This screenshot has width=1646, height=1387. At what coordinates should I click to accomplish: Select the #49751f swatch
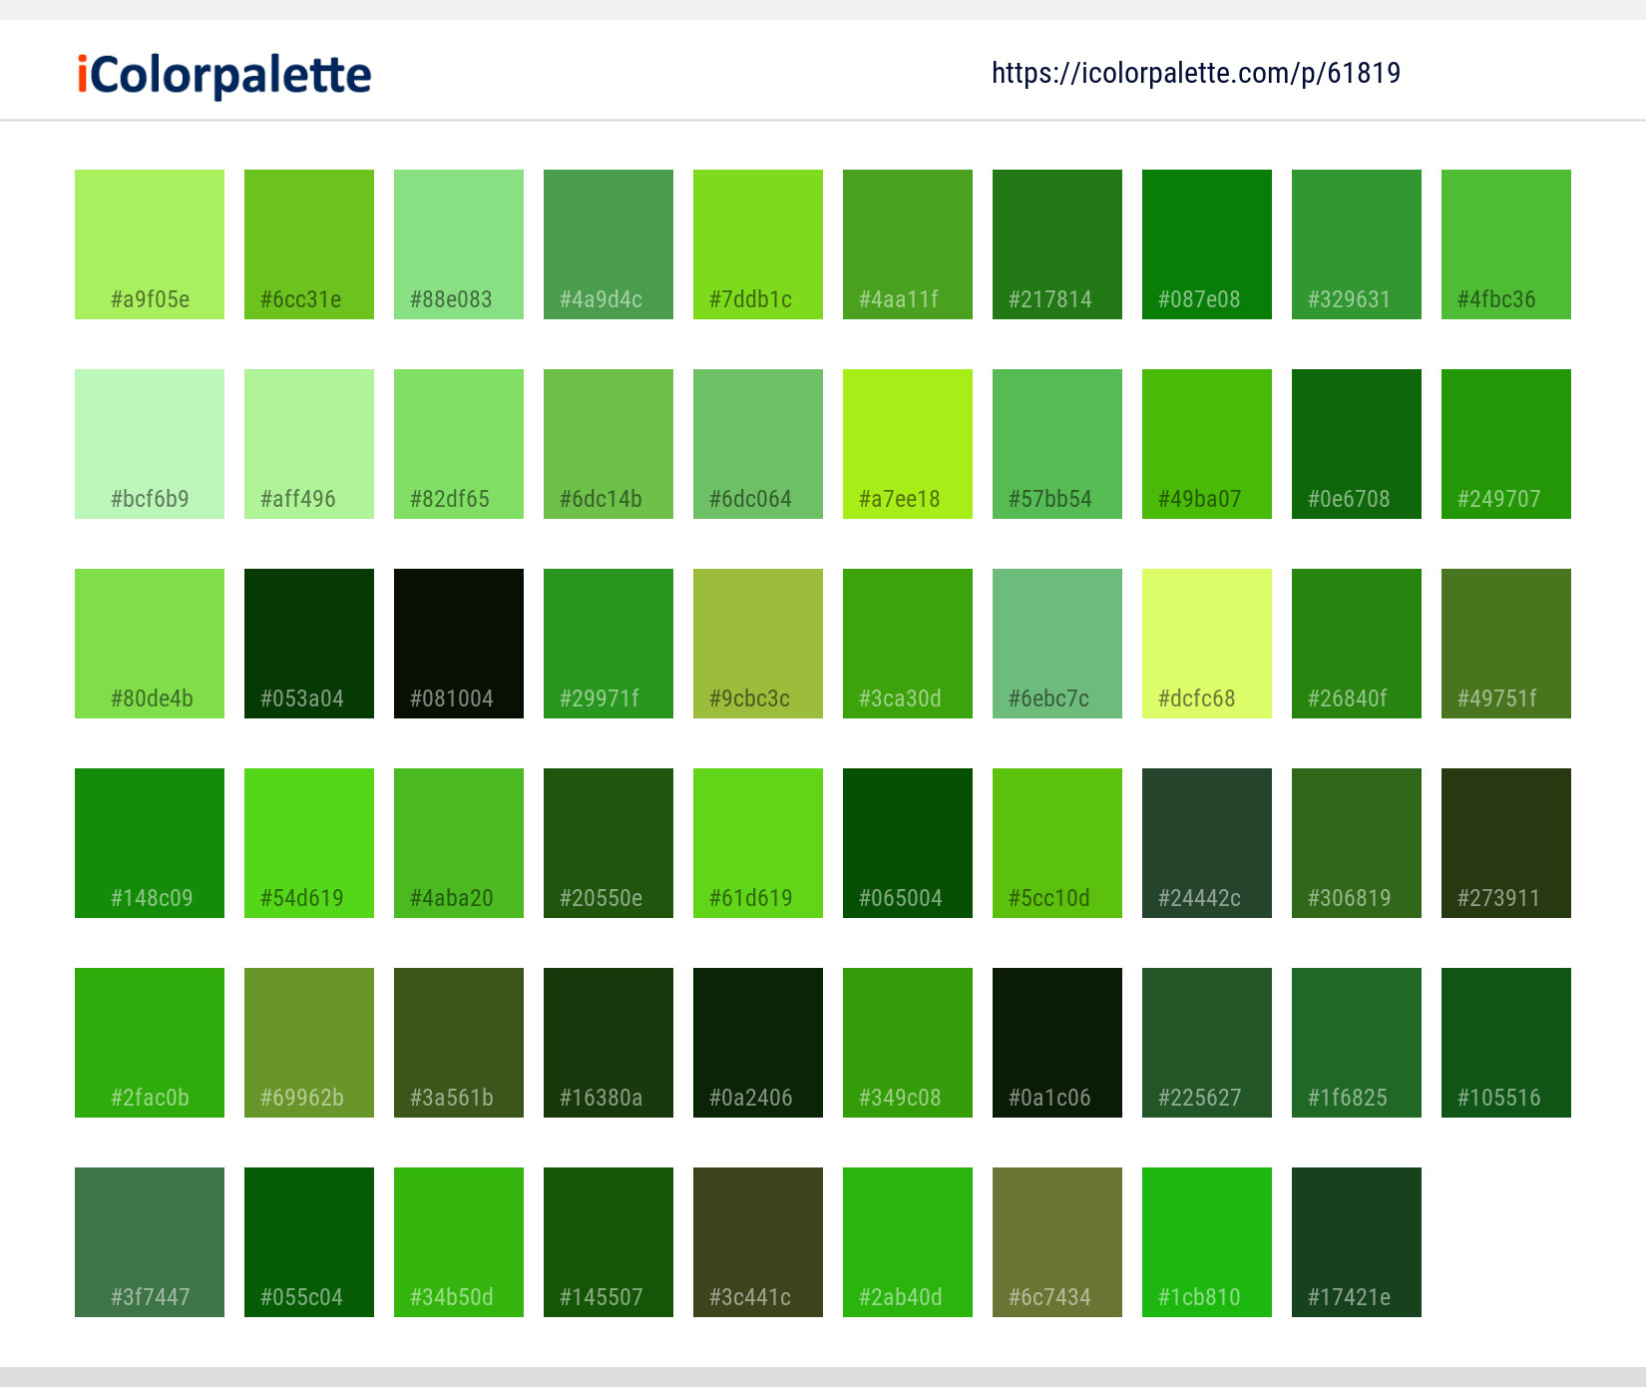point(1506,644)
